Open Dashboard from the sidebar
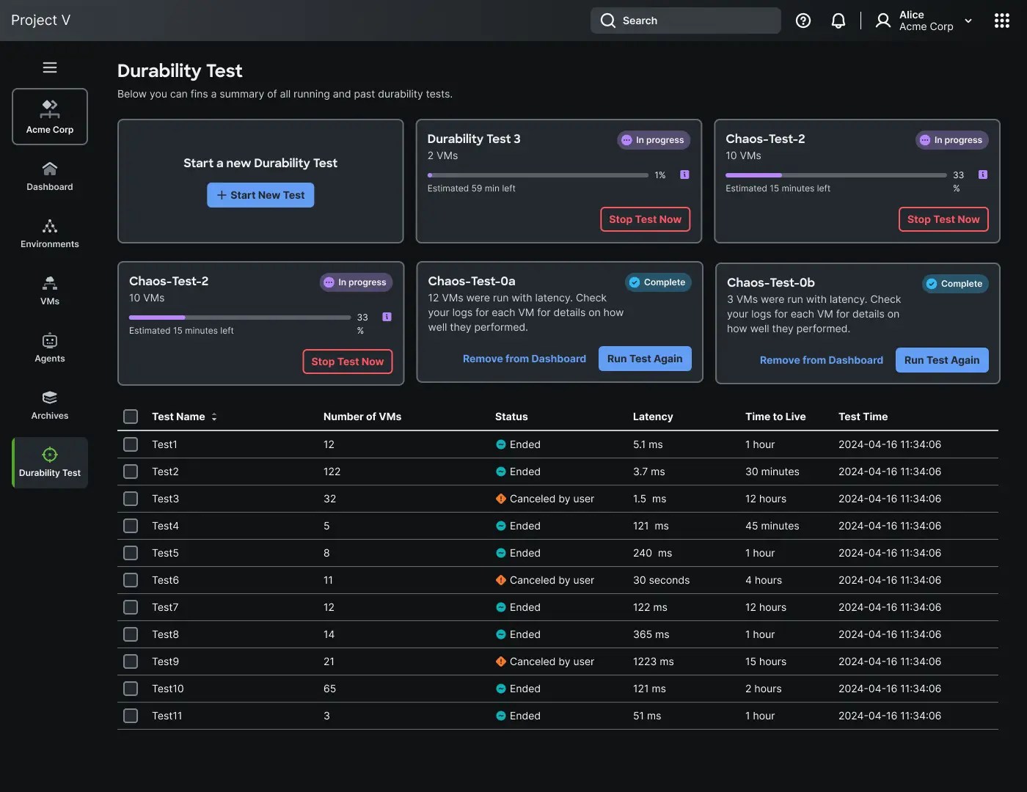This screenshot has width=1027, height=792. point(50,177)
